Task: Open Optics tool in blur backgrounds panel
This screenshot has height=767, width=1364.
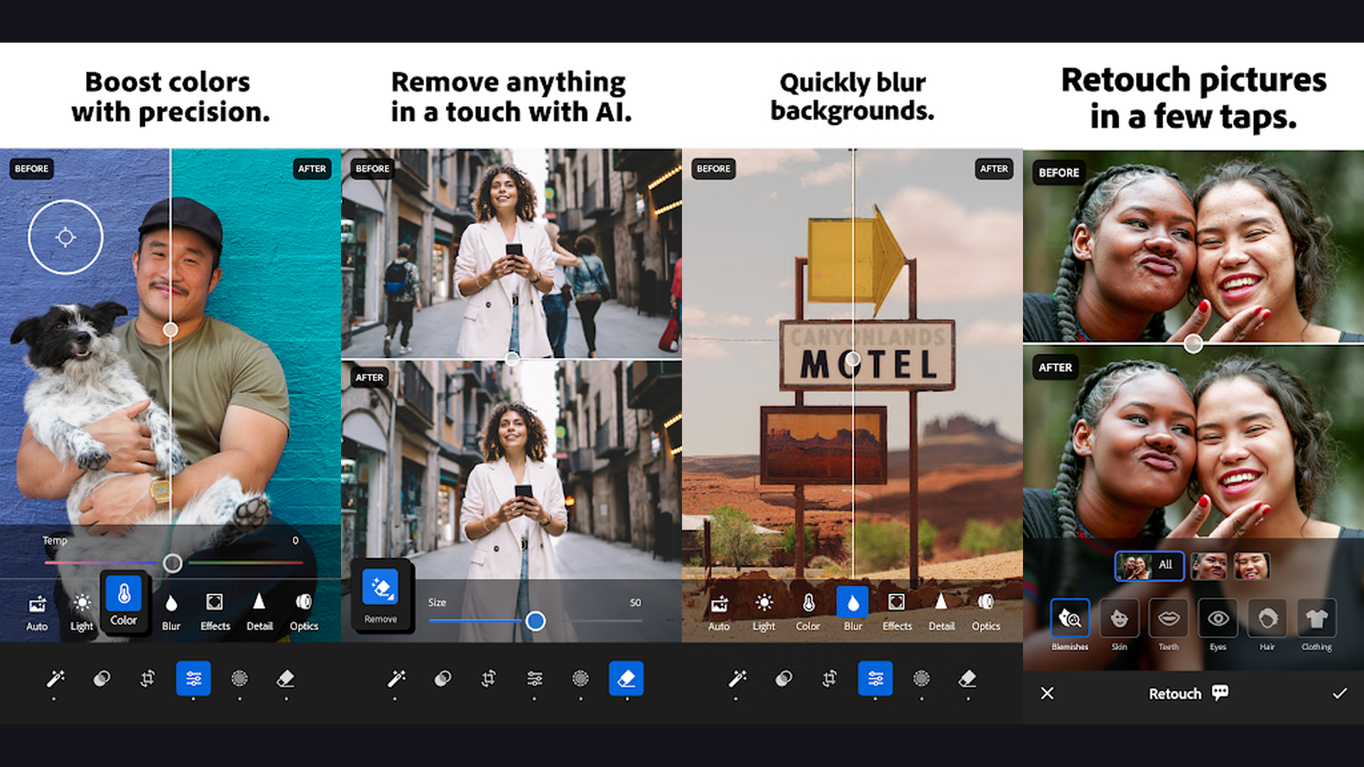Action: [986, 613]
